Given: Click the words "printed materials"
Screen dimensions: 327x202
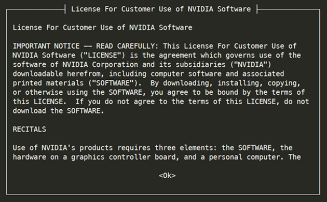Looking at the screenshot, I should click(48, 83).
